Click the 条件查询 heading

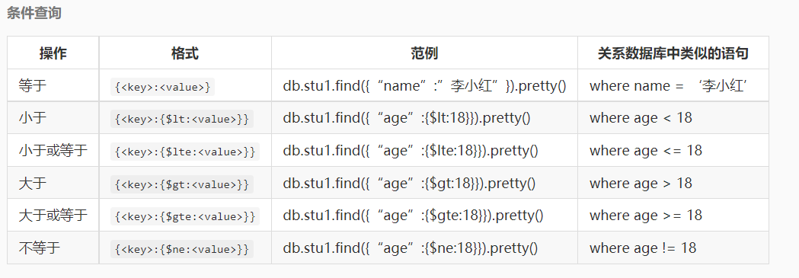[34, 13]
